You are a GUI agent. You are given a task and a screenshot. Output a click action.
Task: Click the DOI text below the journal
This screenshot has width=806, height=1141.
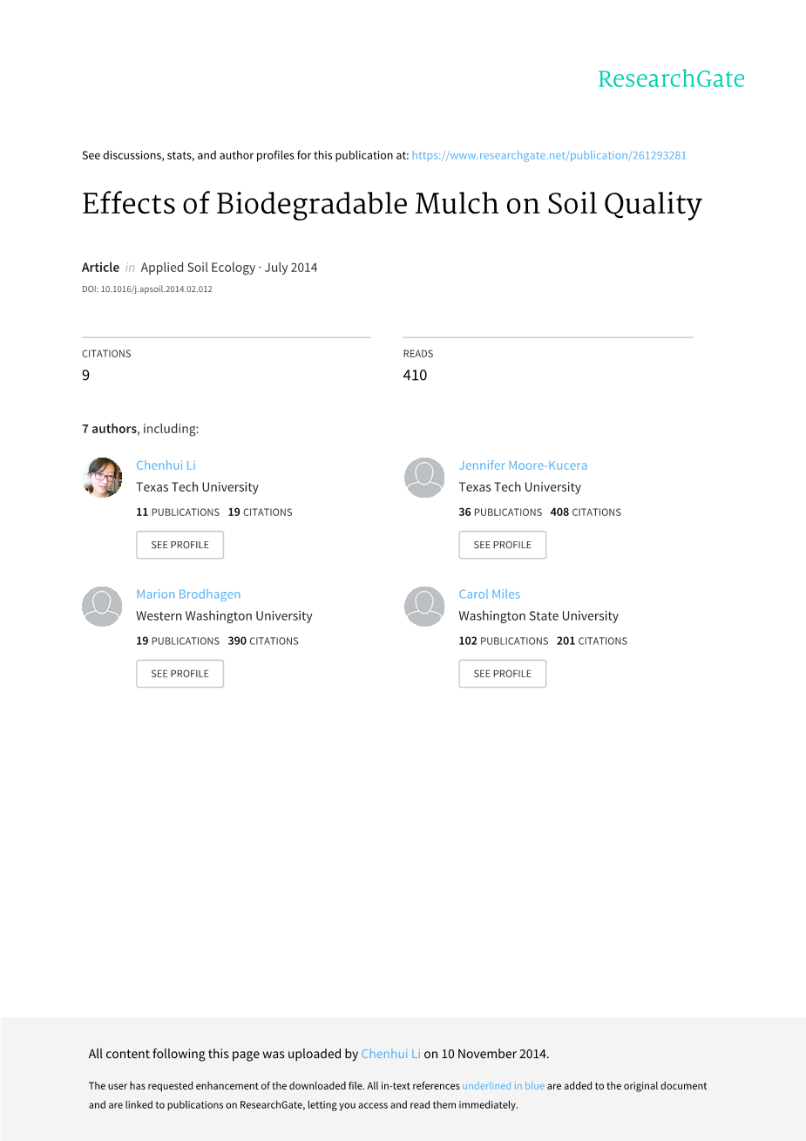coord(147,289)
